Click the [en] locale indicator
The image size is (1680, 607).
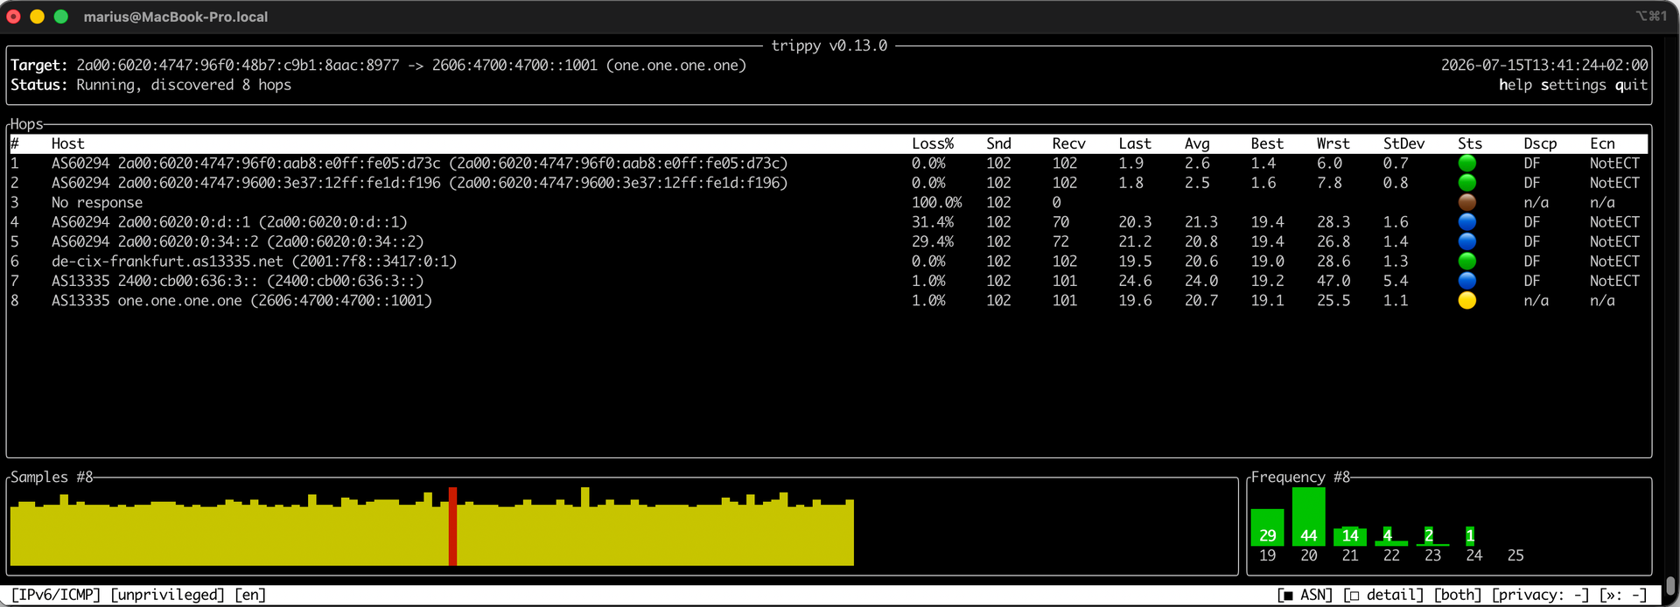(250, 596)
